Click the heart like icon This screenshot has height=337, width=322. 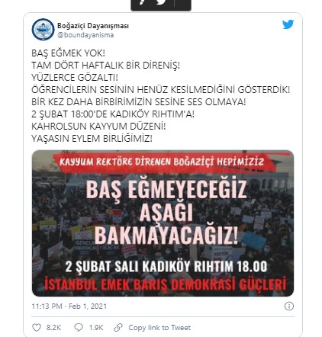coord(37,327)
